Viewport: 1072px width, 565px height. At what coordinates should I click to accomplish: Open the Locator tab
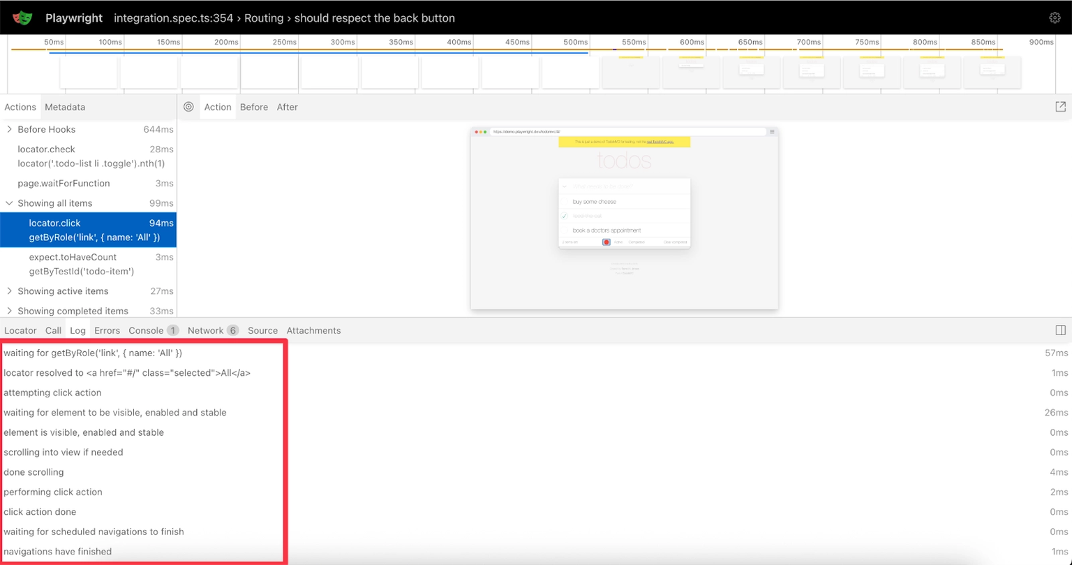point(20,330)
